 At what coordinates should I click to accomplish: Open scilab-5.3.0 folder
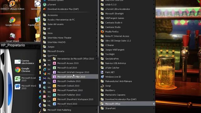click(x=127, y=4)
